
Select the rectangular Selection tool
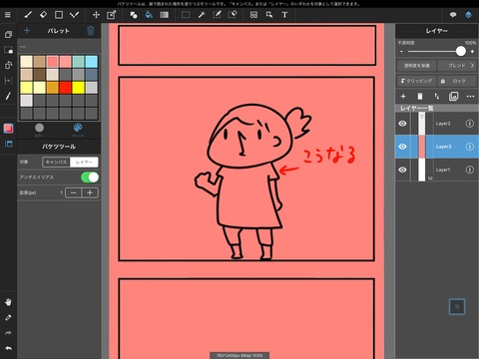(x=186, y=15)
